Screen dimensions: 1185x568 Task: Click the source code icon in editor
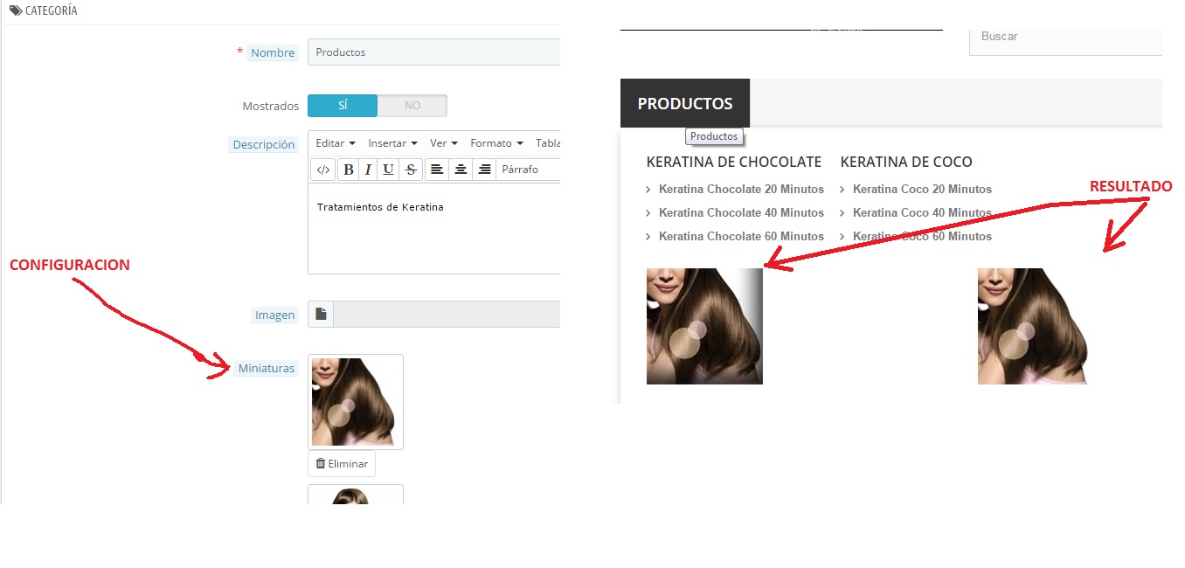tap(322, 170)
